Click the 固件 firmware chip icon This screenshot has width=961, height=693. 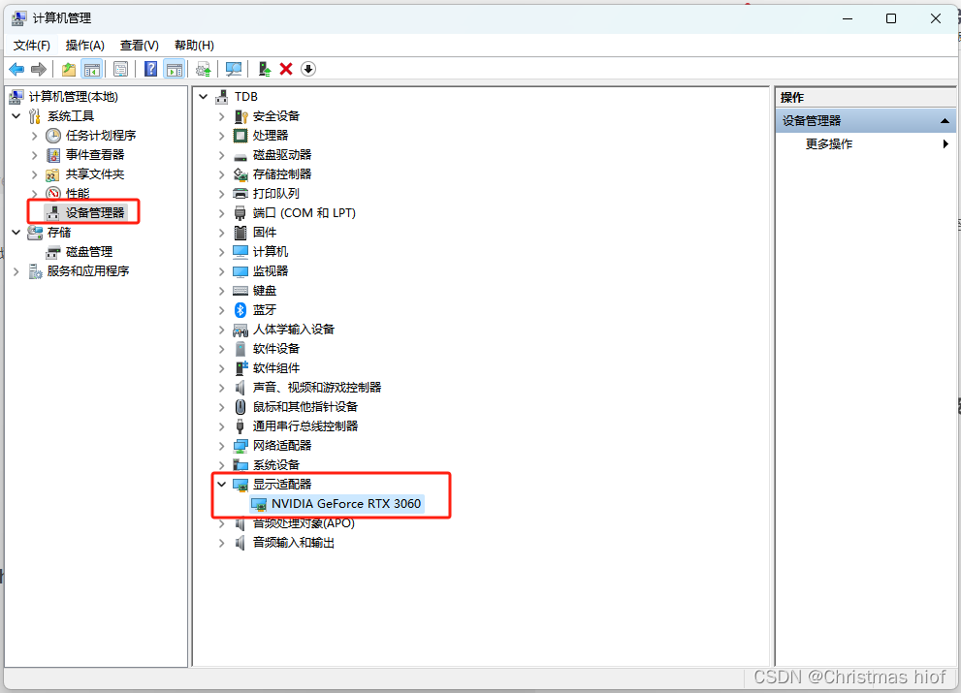point(240,233)
